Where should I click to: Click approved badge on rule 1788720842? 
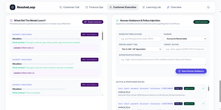(x=189, y=88)
